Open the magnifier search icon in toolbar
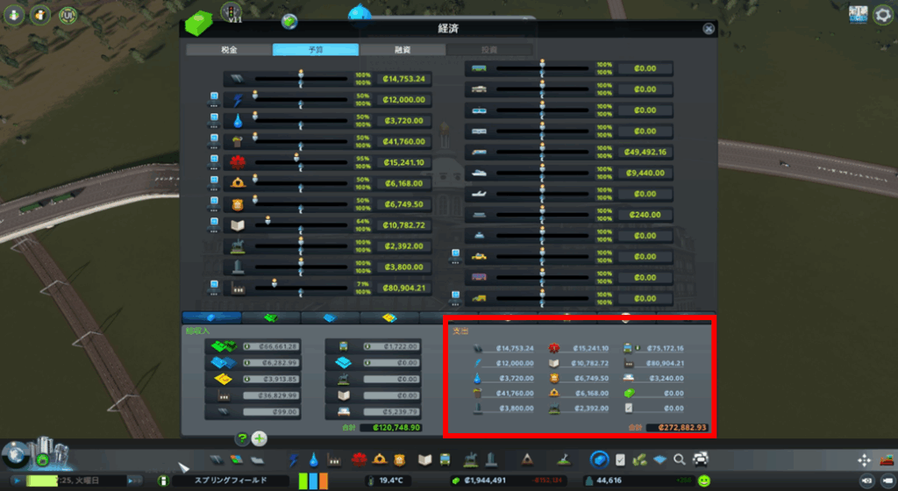 [680, 459]
